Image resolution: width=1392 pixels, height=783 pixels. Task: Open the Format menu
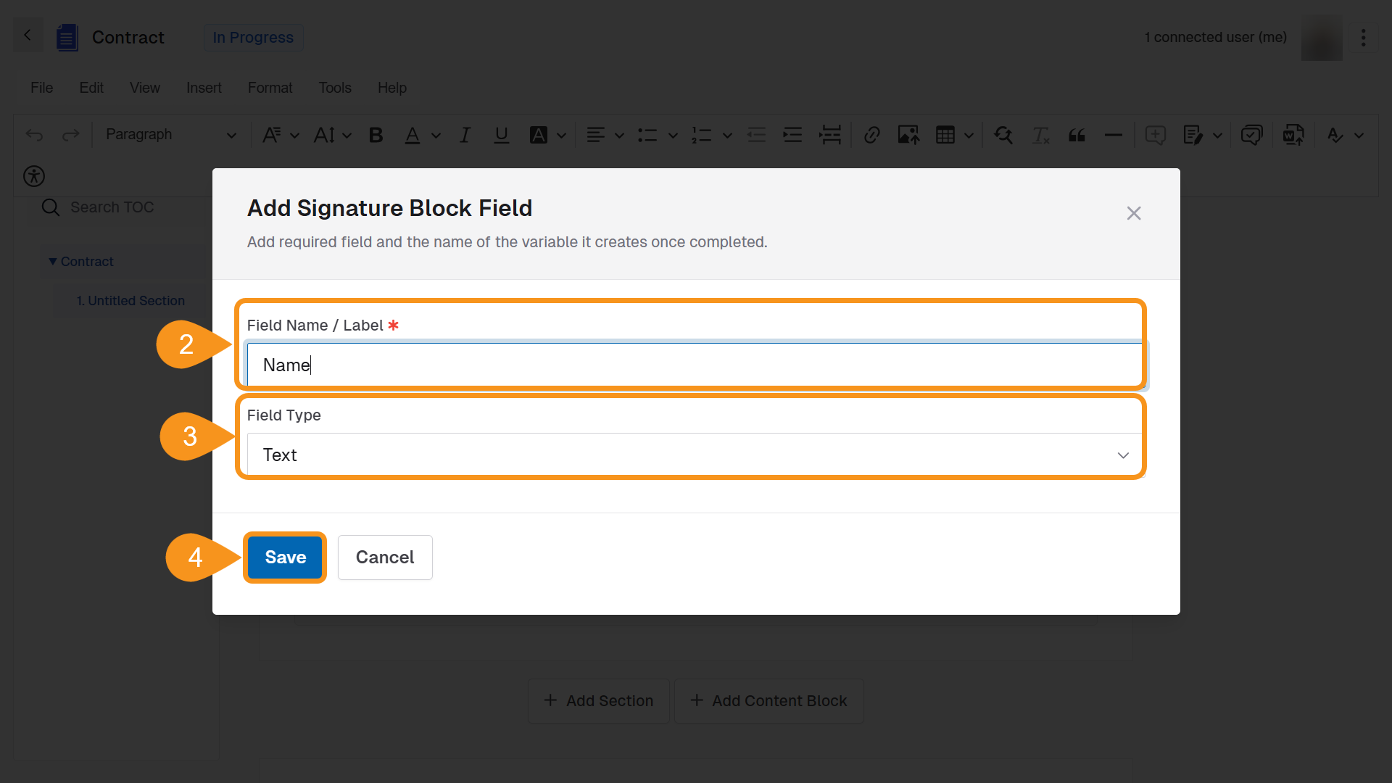coord(270,88)
